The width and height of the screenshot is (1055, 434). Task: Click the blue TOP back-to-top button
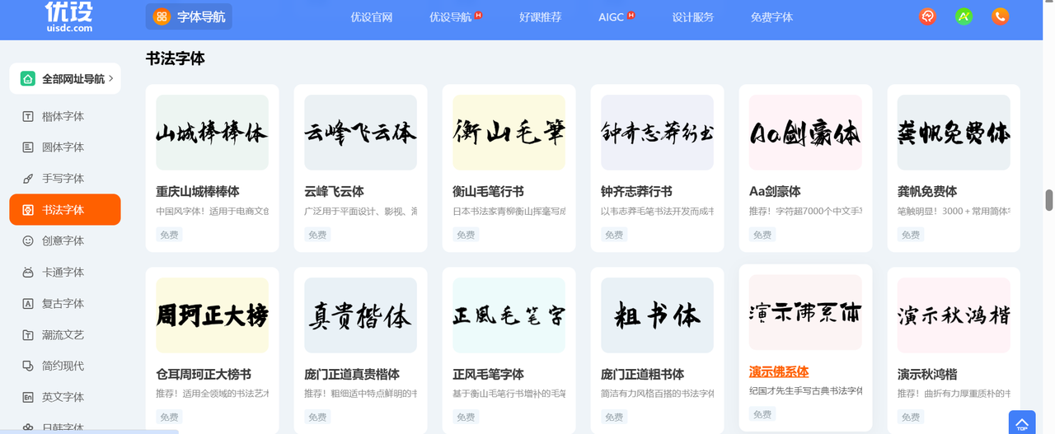pos(1022,423)
